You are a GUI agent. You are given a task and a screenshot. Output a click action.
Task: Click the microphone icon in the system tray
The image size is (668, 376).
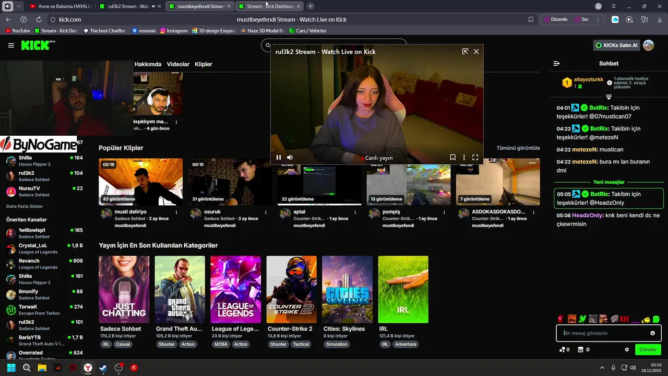point(613,368)
